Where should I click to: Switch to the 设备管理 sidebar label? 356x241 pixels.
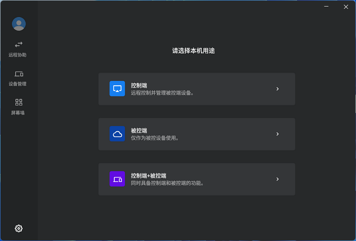(x=18, y=84)
